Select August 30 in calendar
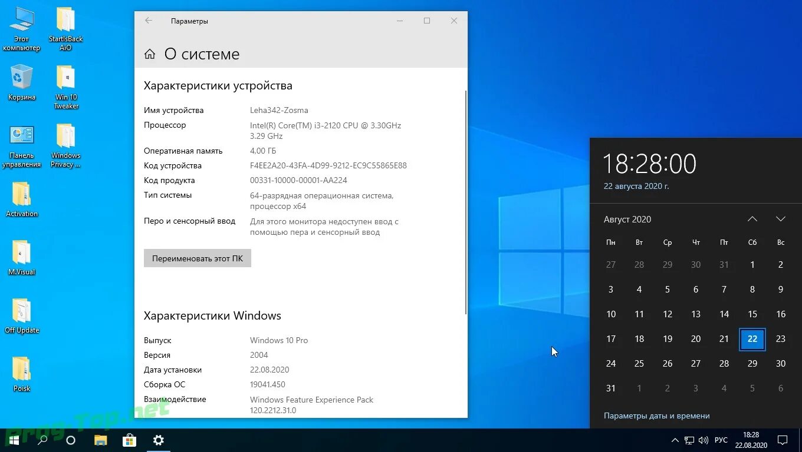The height and width of the screenshot is (452, 802). coord(781,364)
